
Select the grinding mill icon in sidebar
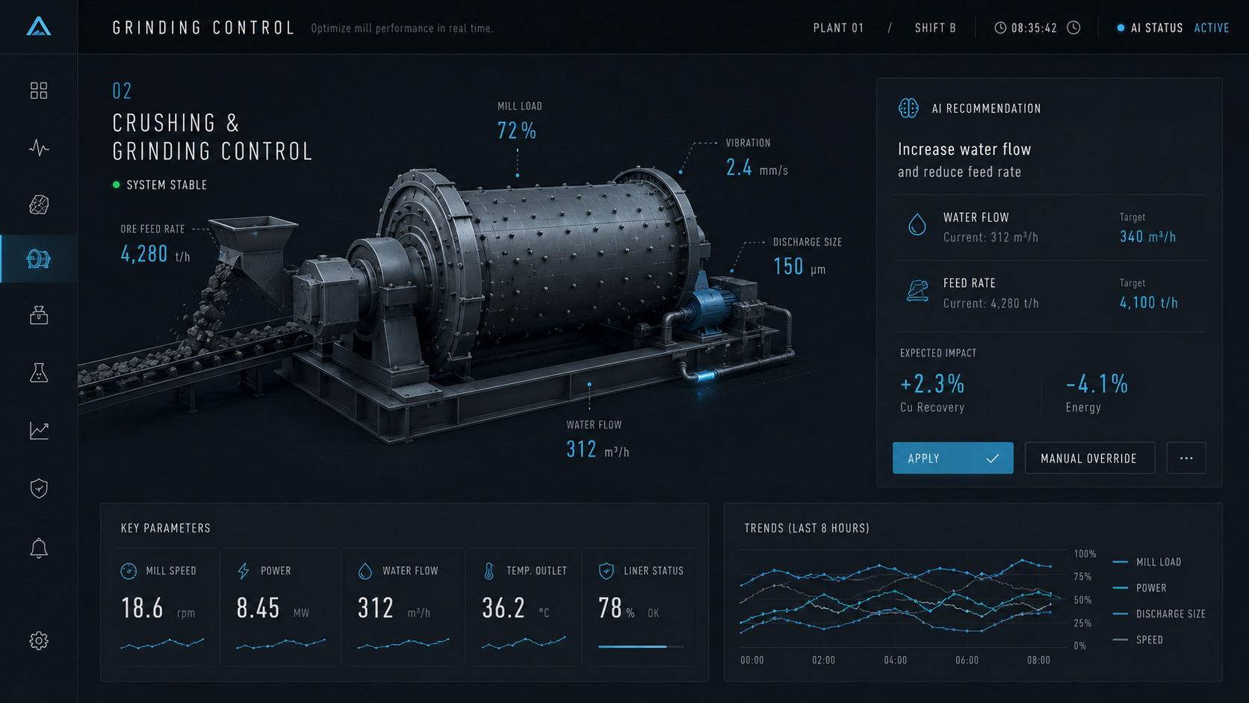click(x=39, y=258)
